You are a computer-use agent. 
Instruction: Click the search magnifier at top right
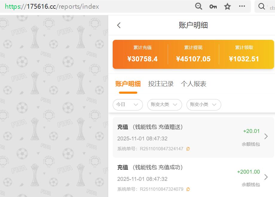[x=262, y=6]
